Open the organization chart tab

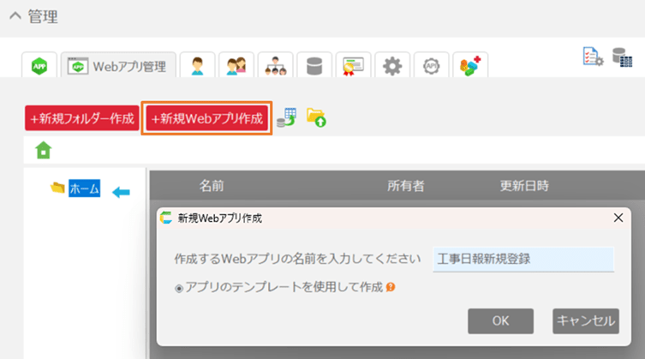click(275, 66)
